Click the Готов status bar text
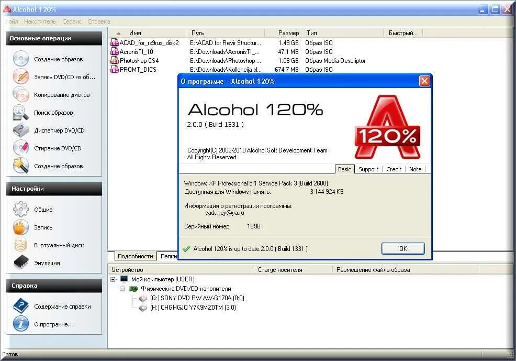This screenshot has width=516, height=361. [x=10, y=354]
